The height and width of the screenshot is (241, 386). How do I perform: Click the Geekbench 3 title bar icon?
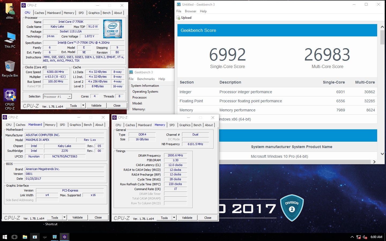click(x=179, y=5)
